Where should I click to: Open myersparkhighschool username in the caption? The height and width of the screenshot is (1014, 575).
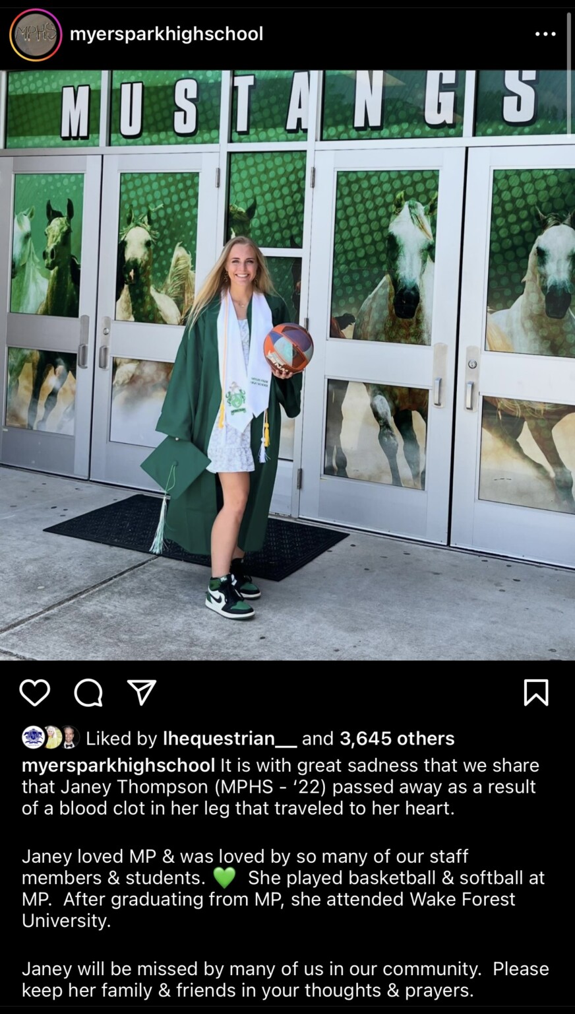click(119, 765)
